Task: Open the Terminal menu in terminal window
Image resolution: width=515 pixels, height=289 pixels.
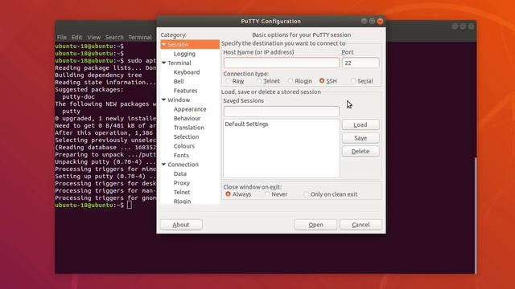Action: (x=140, y=37)
